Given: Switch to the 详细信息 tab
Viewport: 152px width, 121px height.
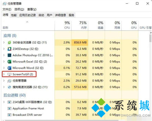Looking at the screenshot, I should (x=60, y=15).
